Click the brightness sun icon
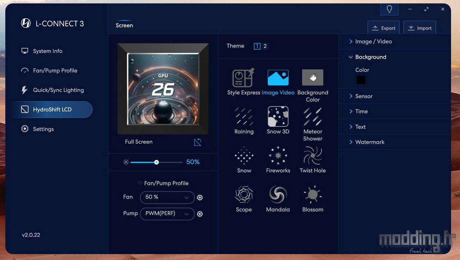 pyautogui.click(x=126, y=162)
